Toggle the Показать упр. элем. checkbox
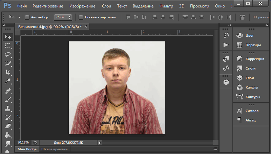The height and width of the screenshot is (154, 271). pyautogui.click(x=81, y=17)
